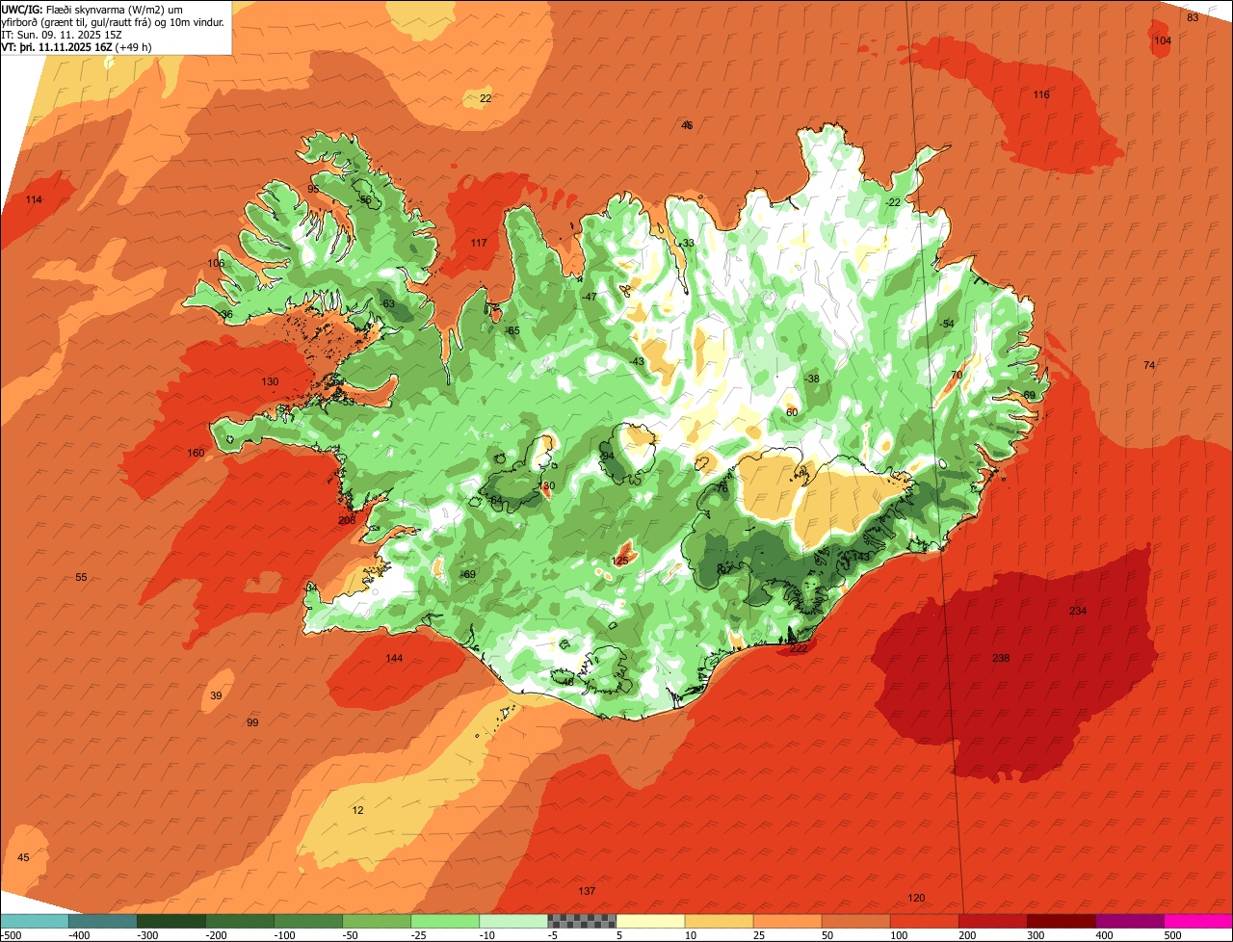Select the light orange swatch starting at 25
This screenshot has height=942, width=1233.
[786, 920]
